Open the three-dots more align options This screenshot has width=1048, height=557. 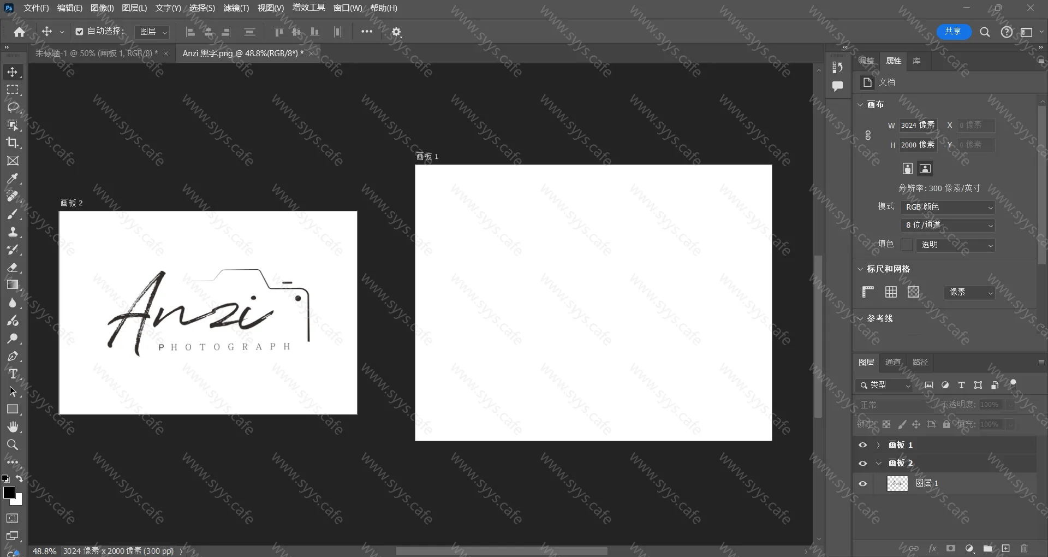[x=367, y=32]
